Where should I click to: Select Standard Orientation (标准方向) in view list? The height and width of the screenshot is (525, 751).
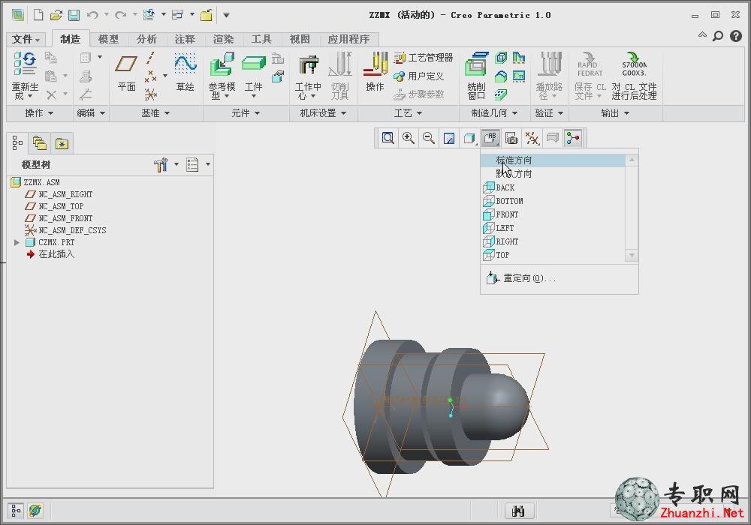click(553, 160)
